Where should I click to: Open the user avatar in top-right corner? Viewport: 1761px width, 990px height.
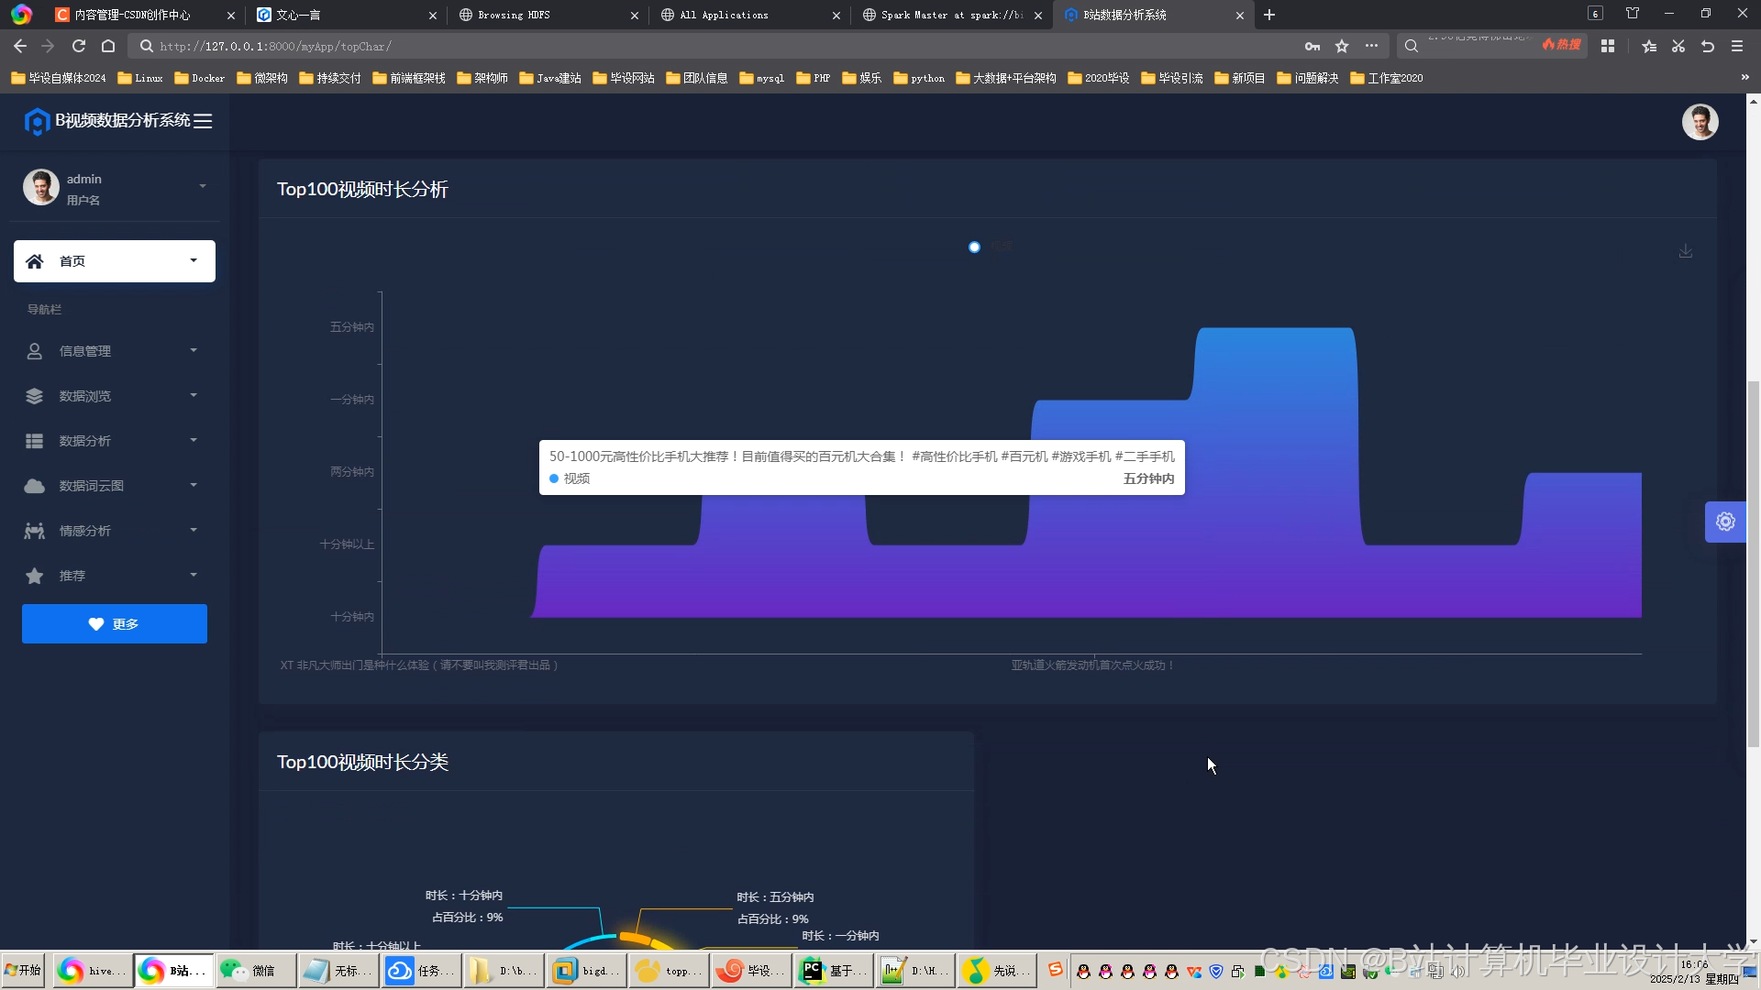pos(1700,121)
